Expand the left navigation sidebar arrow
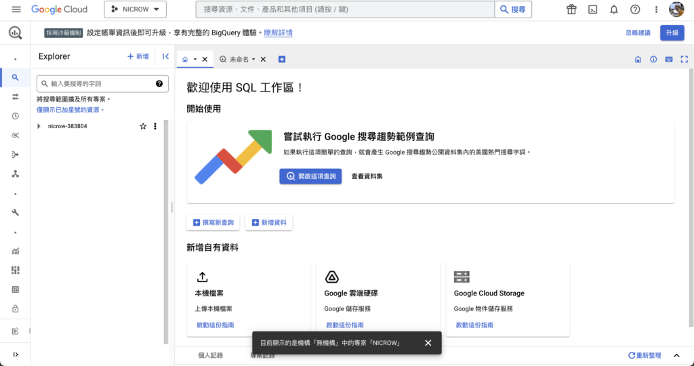The image size is (694, 366). pyautogui.click(x=16, y=354)
